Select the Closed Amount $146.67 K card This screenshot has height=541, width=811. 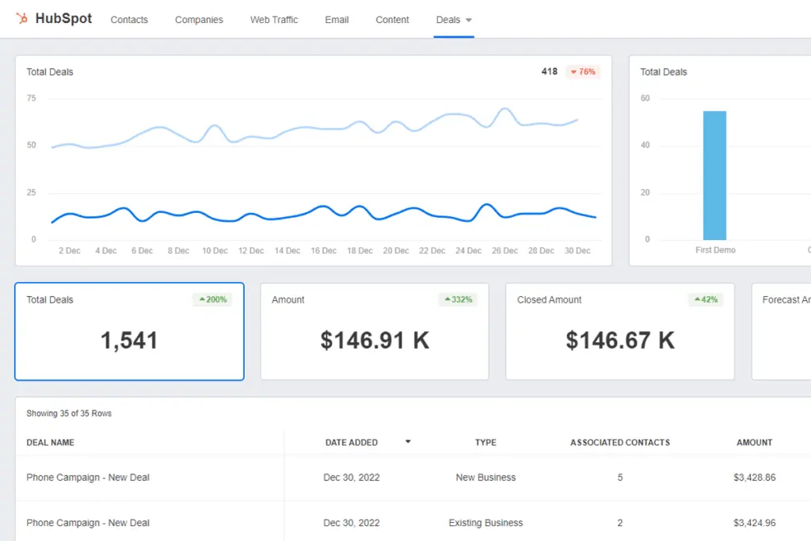619,332
